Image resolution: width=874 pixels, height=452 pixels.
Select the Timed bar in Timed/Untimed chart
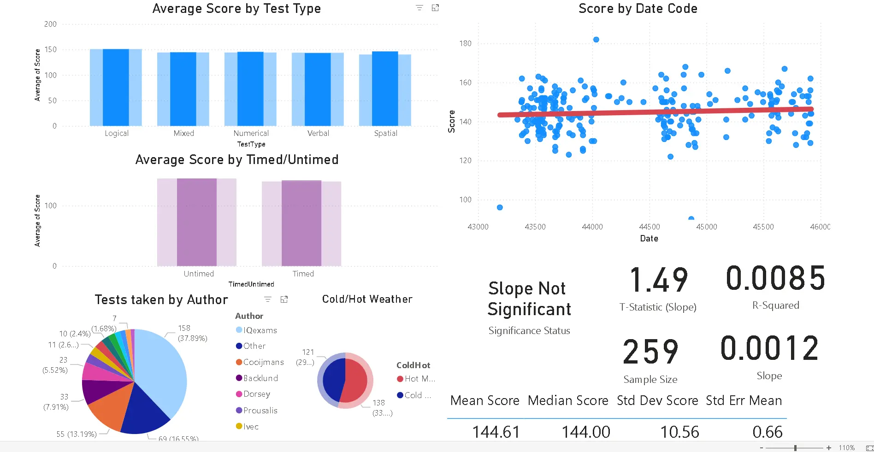[x=301, y=223]
